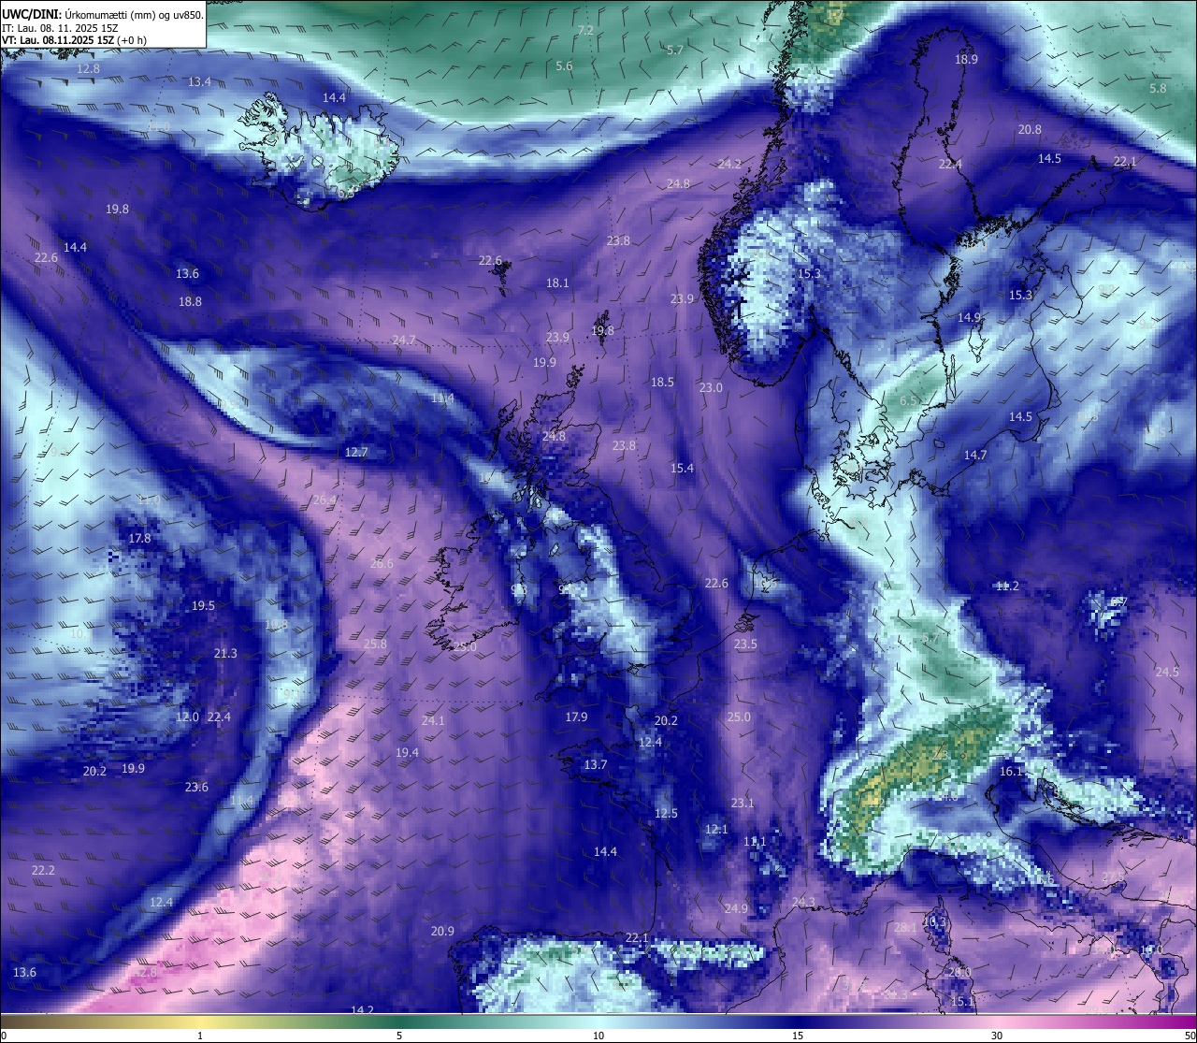
Task: Click the 'VT: Lau. 08.11.2025 15Z (+0 h)' line
Action: (74, 40)
